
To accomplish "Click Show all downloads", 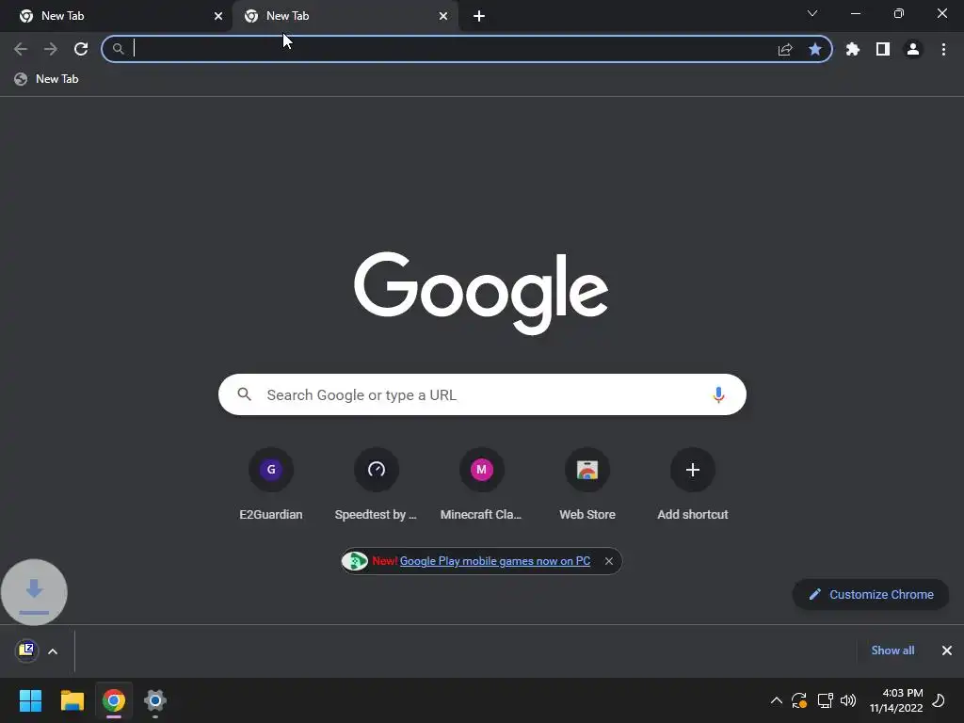I will 892,651.
